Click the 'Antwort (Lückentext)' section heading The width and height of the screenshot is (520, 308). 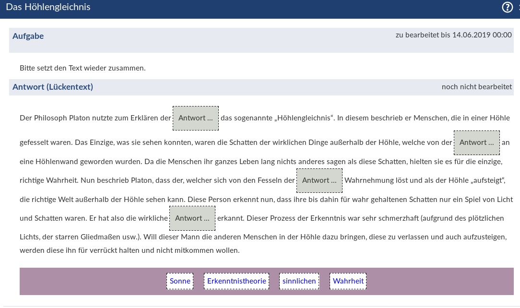coord(53,87)
